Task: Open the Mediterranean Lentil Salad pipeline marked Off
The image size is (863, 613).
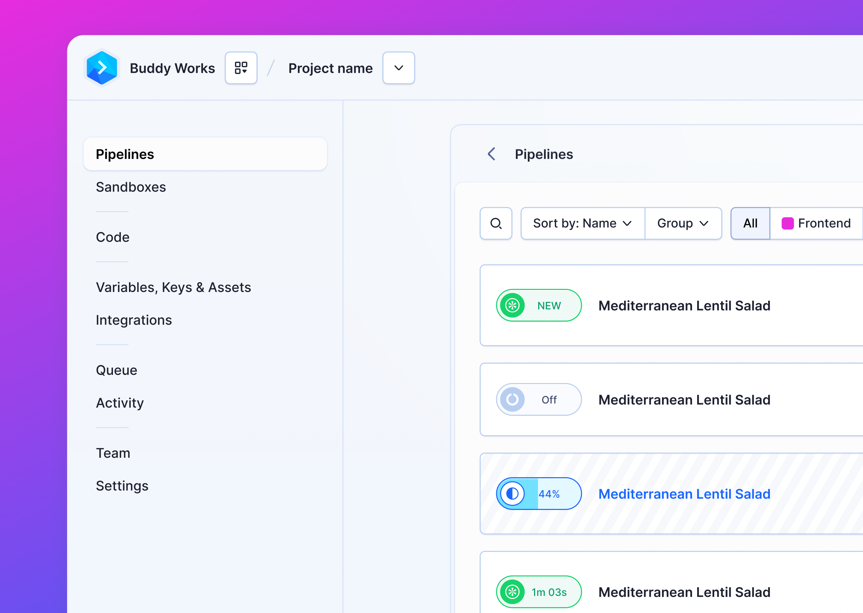Action: point(684,400)
